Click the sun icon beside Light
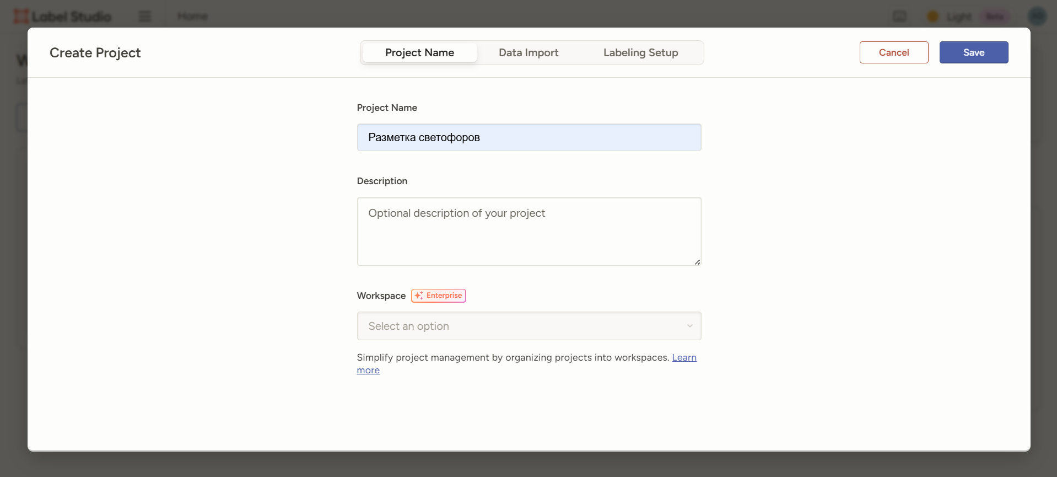 [x=932, y=17]
